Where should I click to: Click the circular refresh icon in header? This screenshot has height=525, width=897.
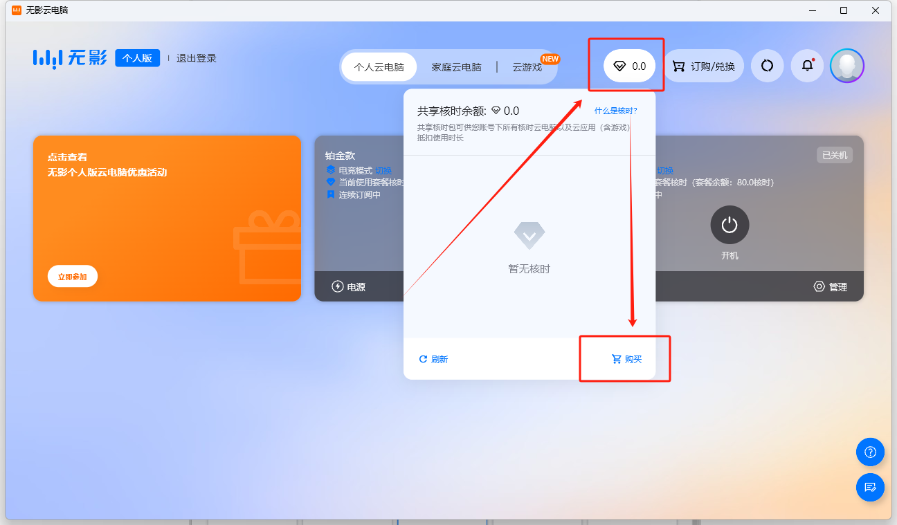click(767, 66)
